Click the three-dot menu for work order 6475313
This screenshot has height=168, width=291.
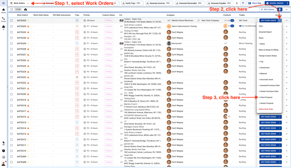pos(280,134)
